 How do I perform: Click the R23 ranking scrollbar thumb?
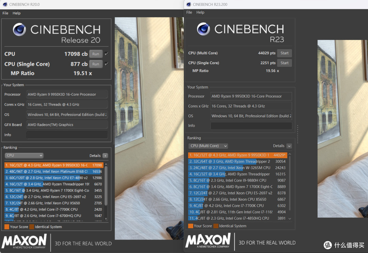coord(290,183)
